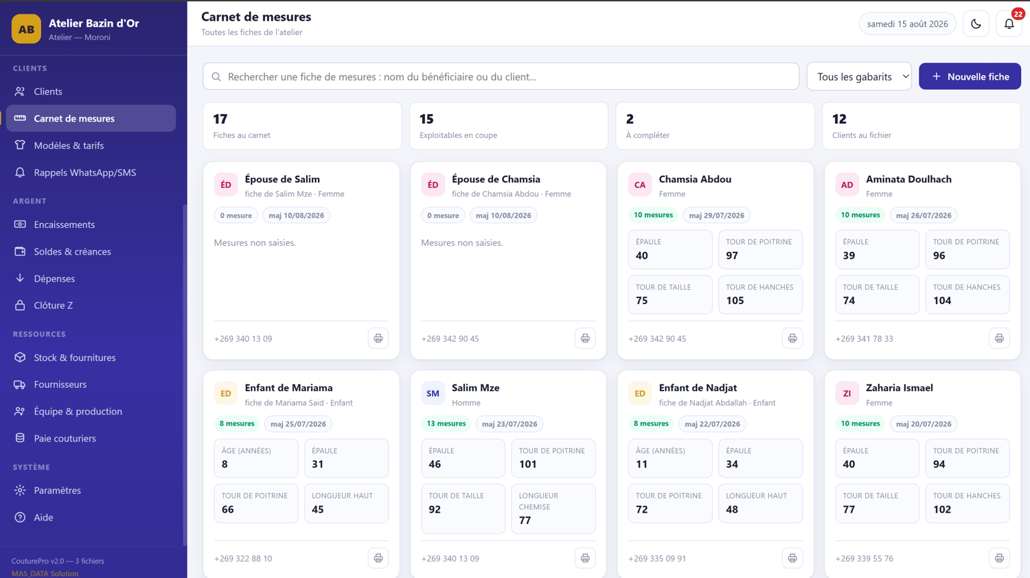Print the Salim Mze measurement card
Image resolution: width=1030 pixels, height=578 pixels.
pos(585,558)
